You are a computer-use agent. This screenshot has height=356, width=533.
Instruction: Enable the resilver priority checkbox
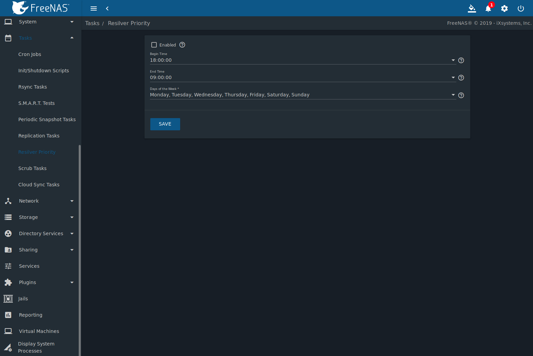tap(154, 45)
